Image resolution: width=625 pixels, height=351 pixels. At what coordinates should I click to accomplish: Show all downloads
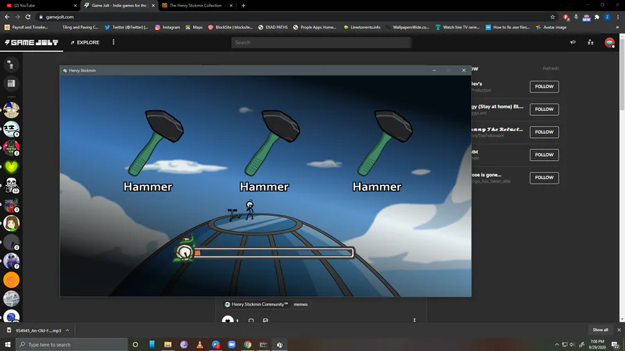coord(600,330)
